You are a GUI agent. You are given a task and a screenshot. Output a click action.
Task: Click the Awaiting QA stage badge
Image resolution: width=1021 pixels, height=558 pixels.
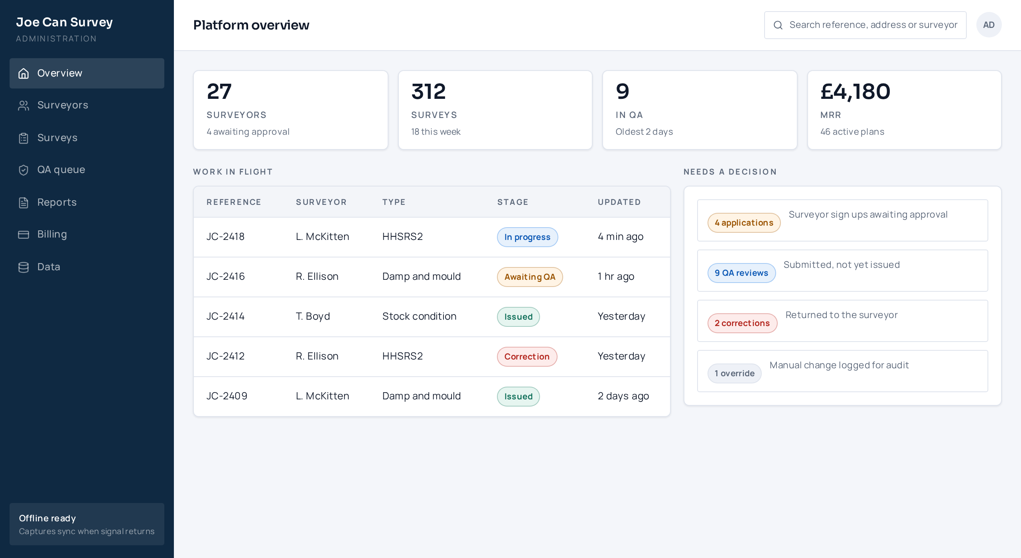click(x=530, y=277)
